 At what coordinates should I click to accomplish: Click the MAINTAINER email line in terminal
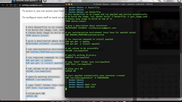(x=91, y=28)
